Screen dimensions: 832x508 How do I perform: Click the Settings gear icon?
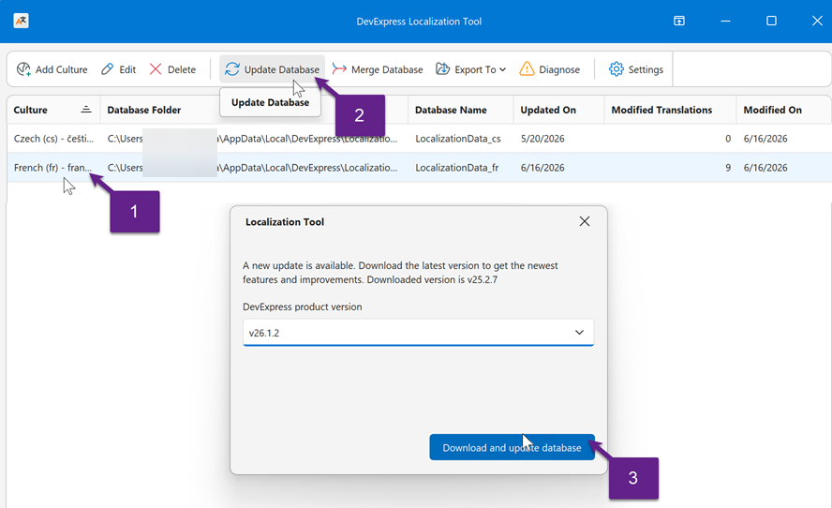pos(617,69)
